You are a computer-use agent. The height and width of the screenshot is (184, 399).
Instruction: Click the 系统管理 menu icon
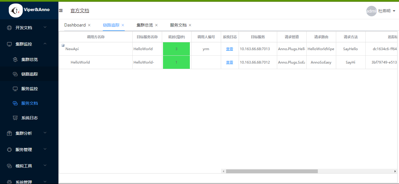click(9, 182)
